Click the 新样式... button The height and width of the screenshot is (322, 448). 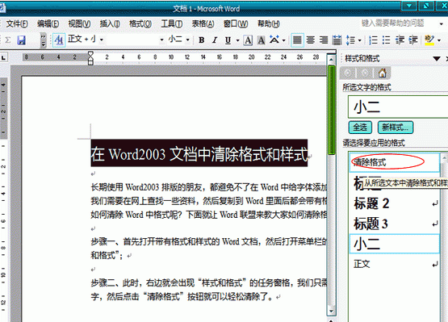pos(396,128)
